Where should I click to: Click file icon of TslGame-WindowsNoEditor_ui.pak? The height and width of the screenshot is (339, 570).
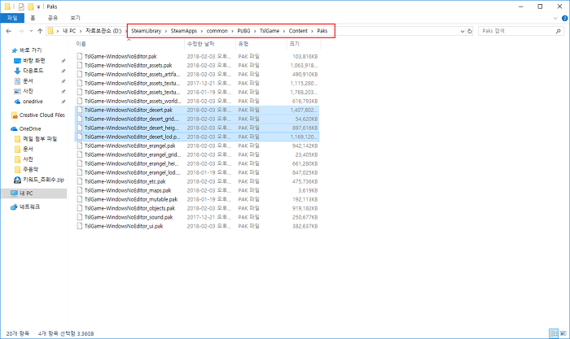click(x=80, y=226)
